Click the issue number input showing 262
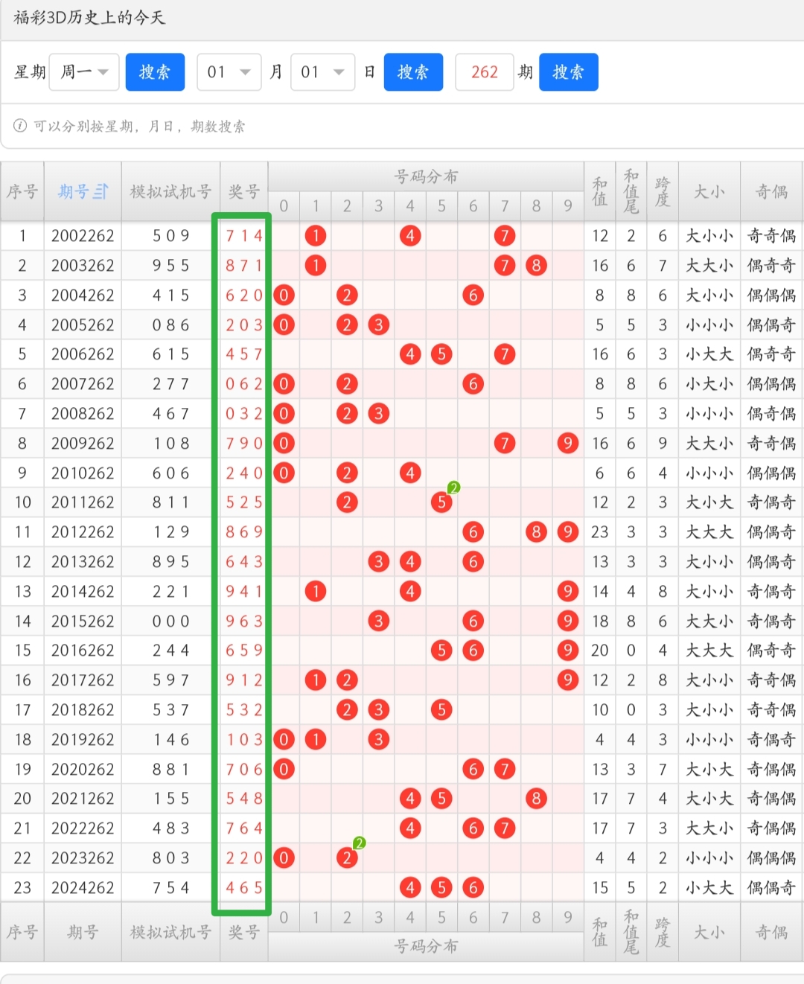Screen dimensions: 804x984 484,72
